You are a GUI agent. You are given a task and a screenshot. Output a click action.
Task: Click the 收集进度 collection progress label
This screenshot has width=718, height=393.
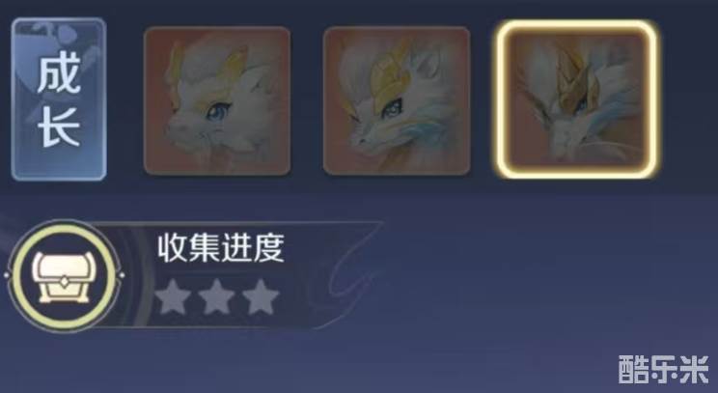click(x=221, y=248)
